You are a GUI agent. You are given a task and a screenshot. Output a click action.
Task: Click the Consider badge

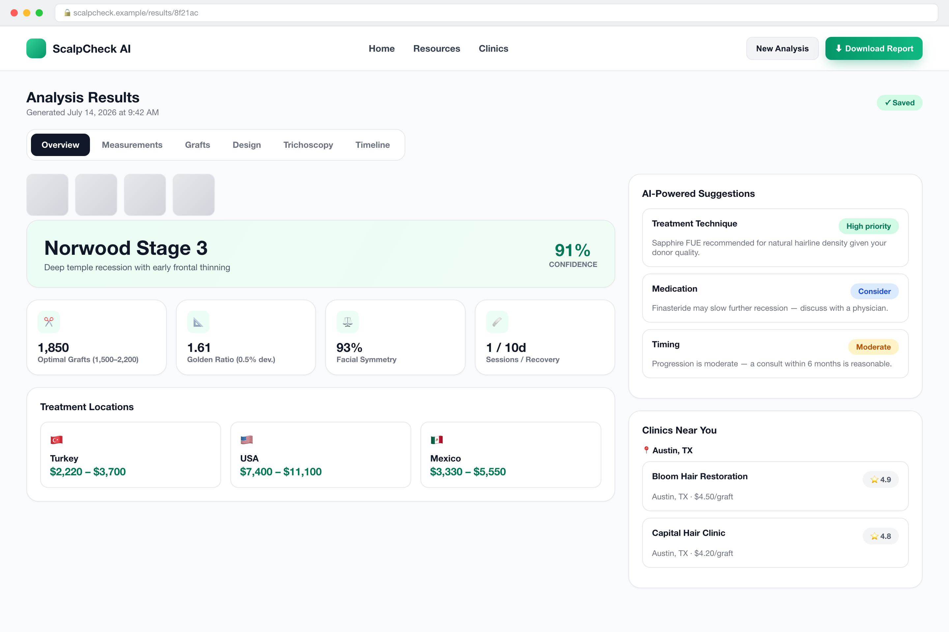874,291
